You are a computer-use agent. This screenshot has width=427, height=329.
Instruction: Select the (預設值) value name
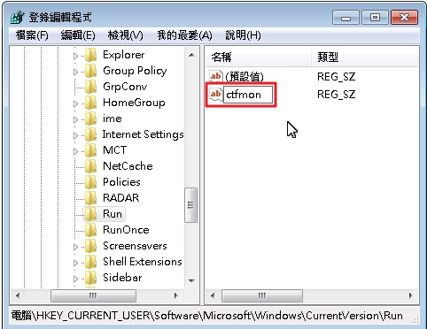pyautogui.click(x=245, y=77)
